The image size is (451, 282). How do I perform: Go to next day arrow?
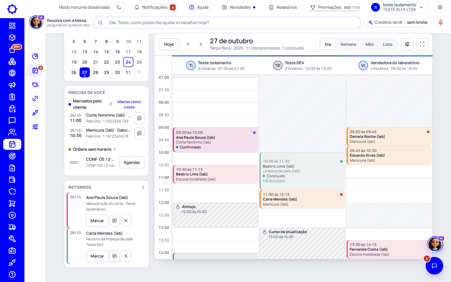(x=201, y=44)
